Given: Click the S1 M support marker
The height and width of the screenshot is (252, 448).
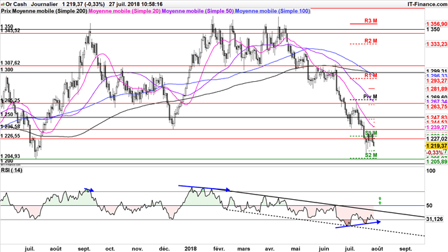Looking at the screenshot, I should pos(371,133).
